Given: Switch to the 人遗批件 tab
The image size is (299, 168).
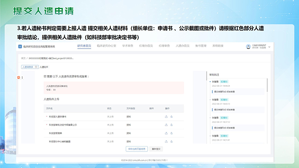Looking at the screenshot, I should tap(44, 67).
